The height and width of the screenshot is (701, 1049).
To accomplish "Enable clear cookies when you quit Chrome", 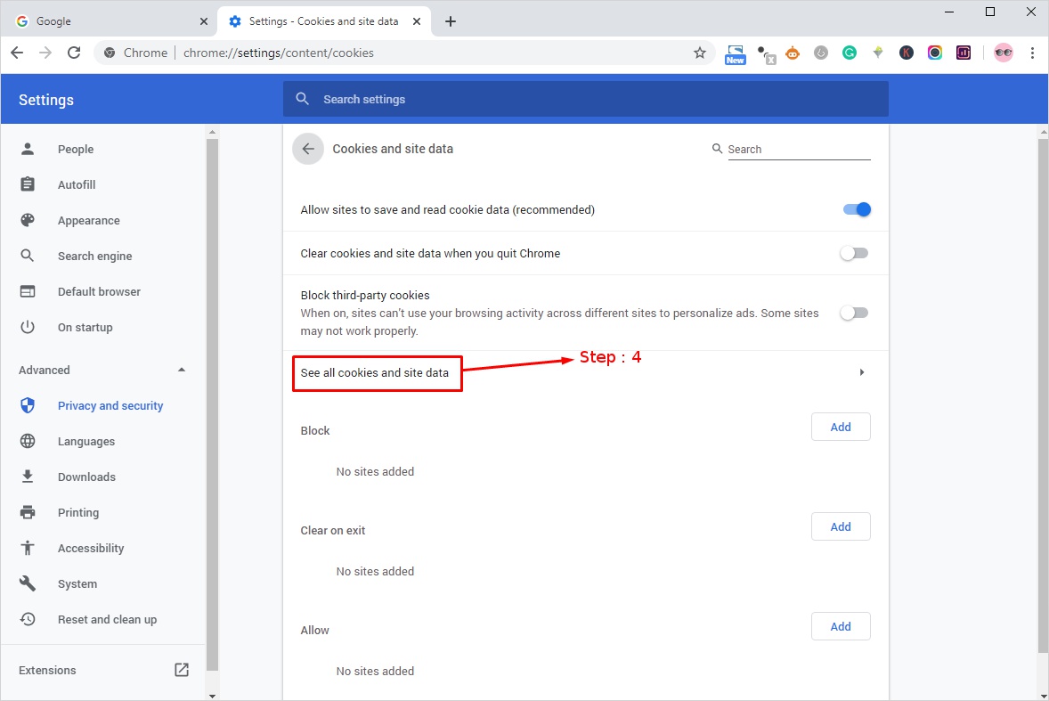I will 853,253.
